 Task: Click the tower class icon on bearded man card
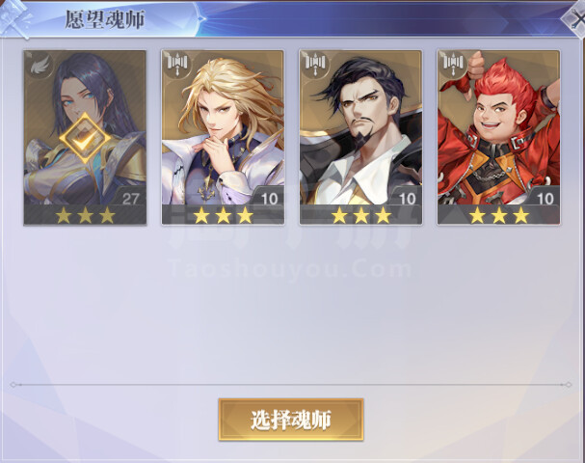pos(316,65)
